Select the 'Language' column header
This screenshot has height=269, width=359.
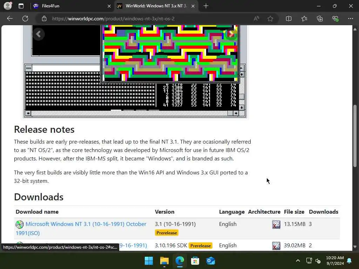232,212
